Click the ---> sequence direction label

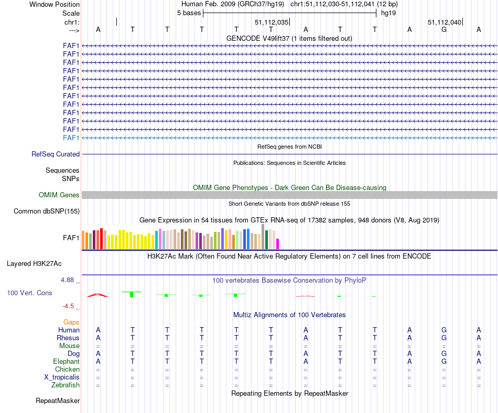coord(74,30)
